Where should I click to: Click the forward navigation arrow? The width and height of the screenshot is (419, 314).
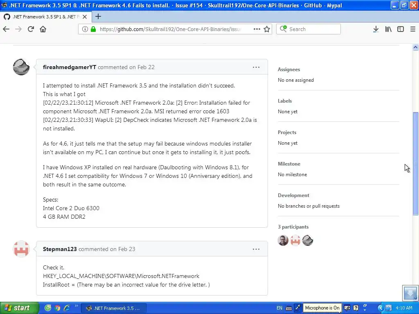point(18,29)
